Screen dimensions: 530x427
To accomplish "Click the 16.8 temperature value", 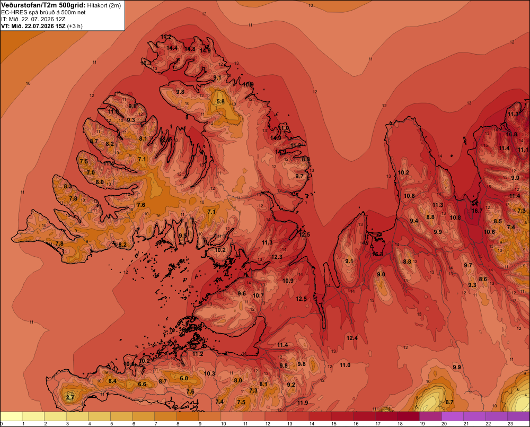I will tap(511, 134).
